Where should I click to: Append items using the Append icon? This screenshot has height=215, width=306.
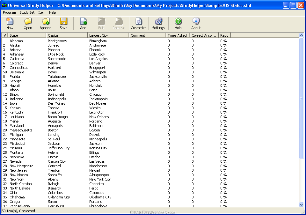(x=46, y=23)
